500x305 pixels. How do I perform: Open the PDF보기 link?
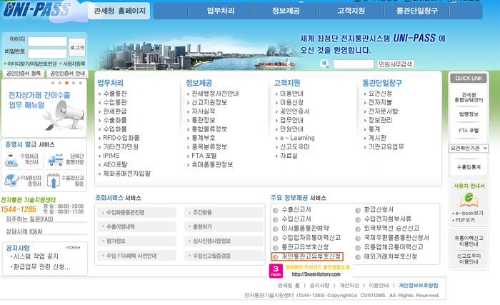tap(465, 220)
